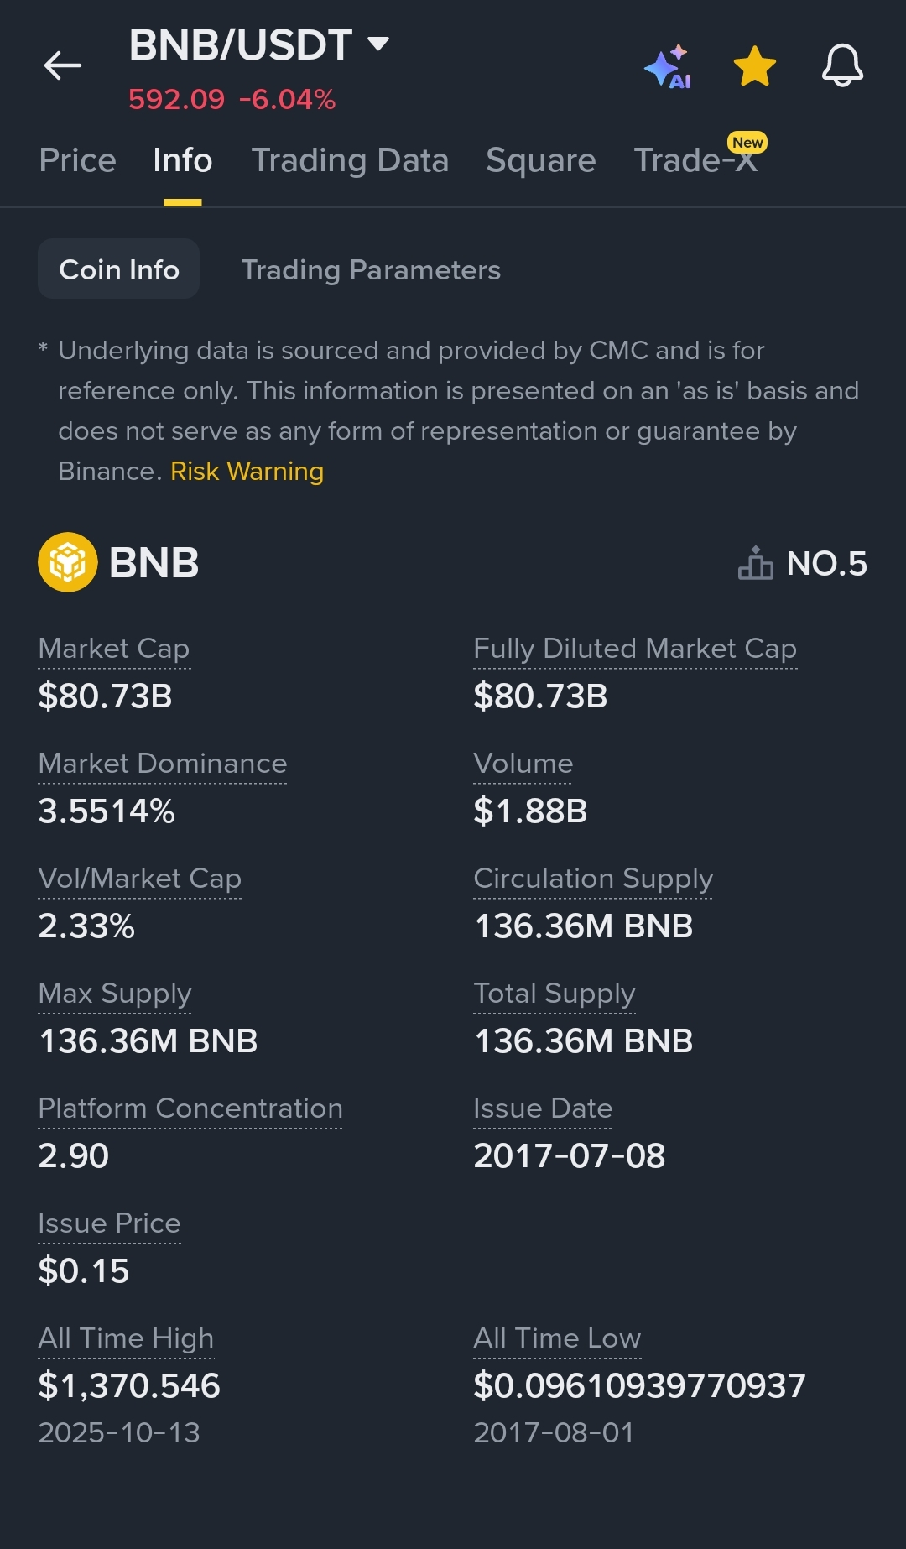Open the Trading Data tab

[x=350, y=160]
